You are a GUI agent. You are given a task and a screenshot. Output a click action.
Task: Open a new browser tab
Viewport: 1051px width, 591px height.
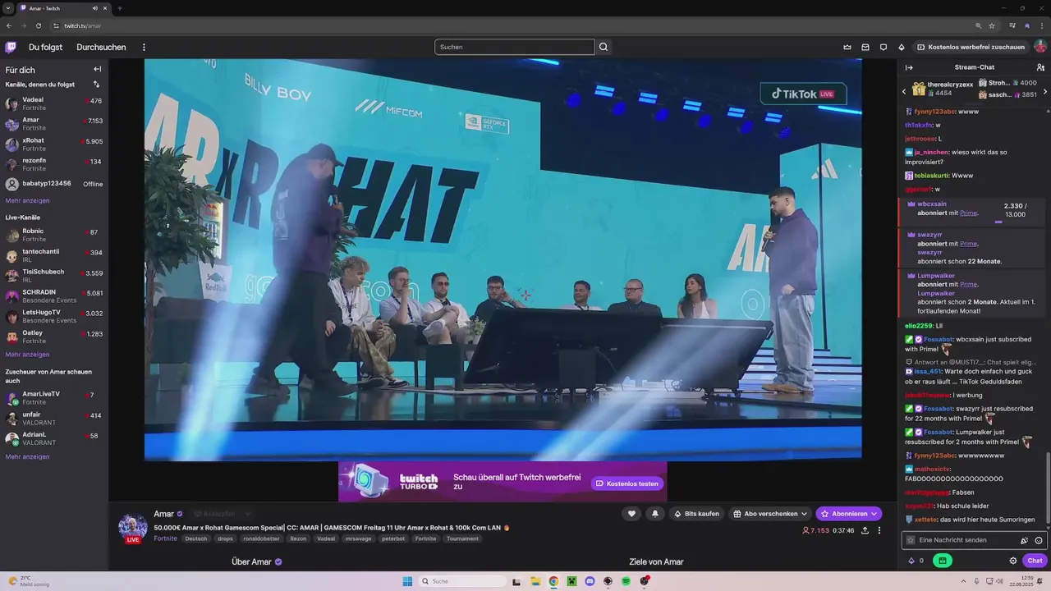coord(120,8)
